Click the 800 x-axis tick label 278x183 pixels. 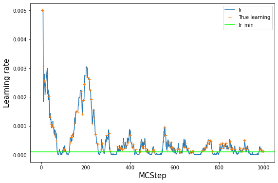(x=219, y=167)
